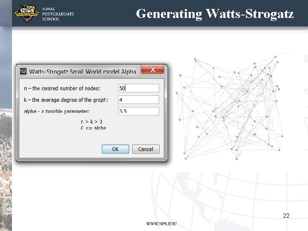Click the 'n > k > 0' constraint text
308x231 pixels.
(x=92, y=122)
